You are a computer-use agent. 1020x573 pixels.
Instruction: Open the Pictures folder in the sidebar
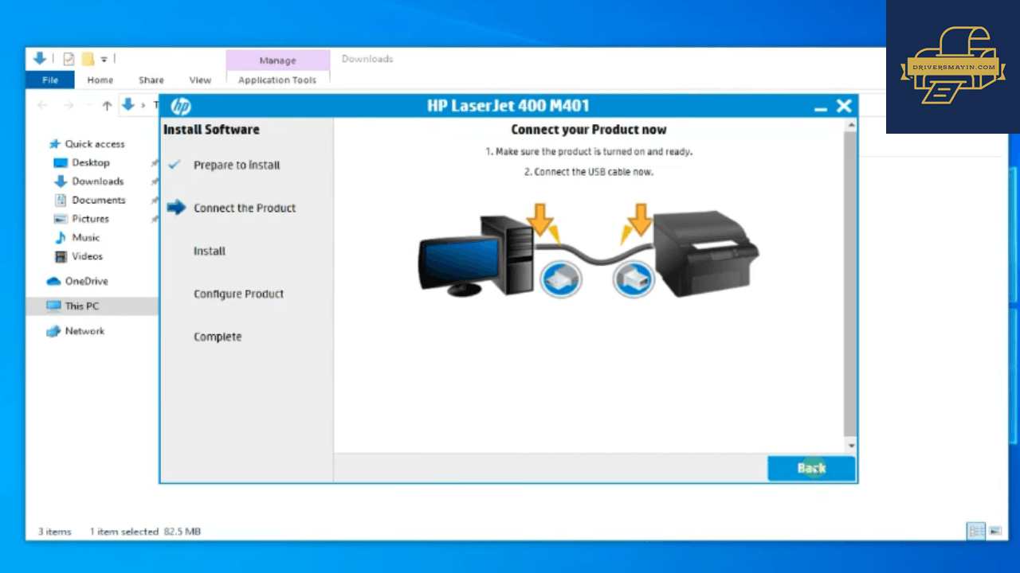click(80, 219)
